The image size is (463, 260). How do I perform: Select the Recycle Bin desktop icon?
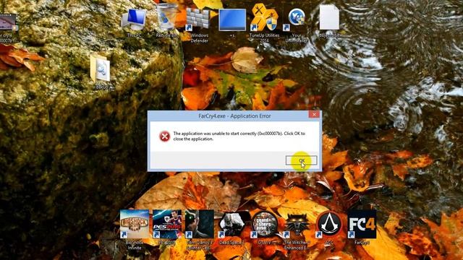[x=167, y=21]
